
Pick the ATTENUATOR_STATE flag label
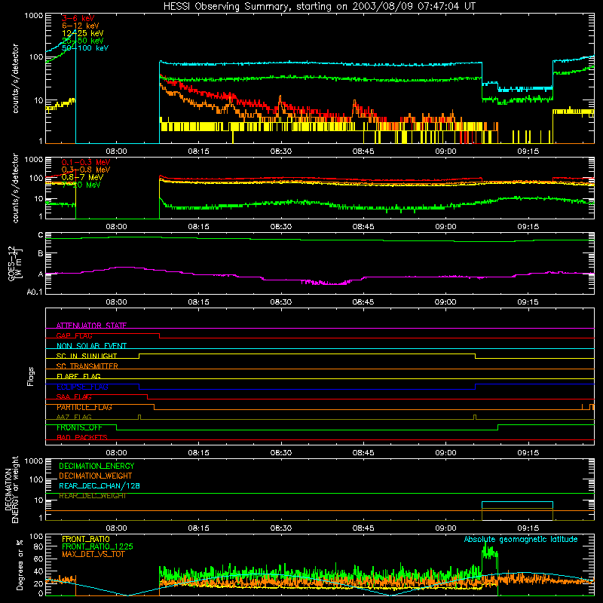(x=91, y=326)
